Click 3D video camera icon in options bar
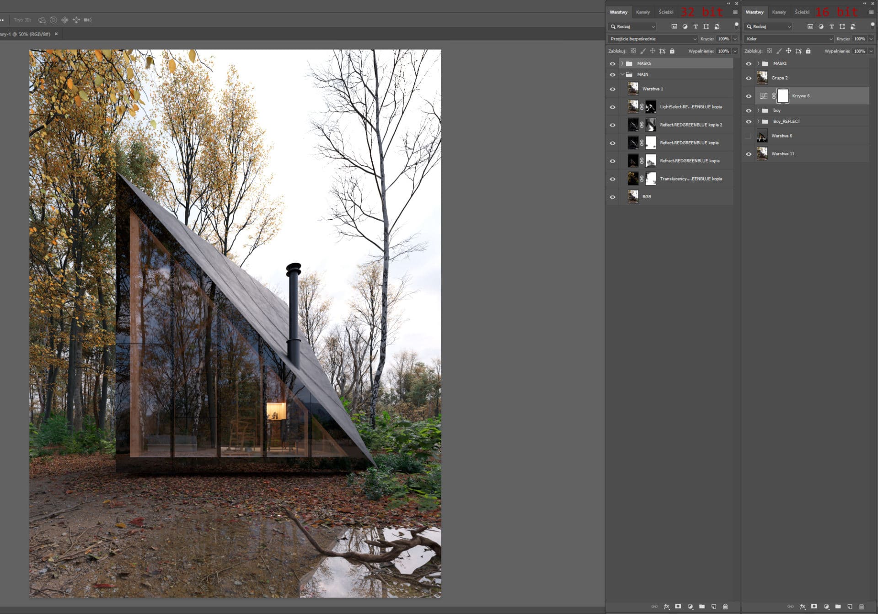The image size is (878, 614). 88,20
